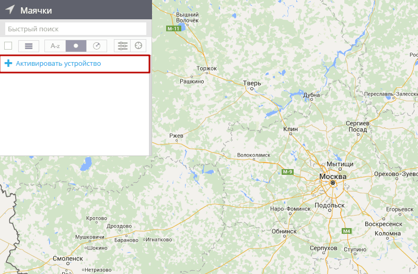418x274 pixels.
Task: Click Активировать устройство link
Action: 59,63
